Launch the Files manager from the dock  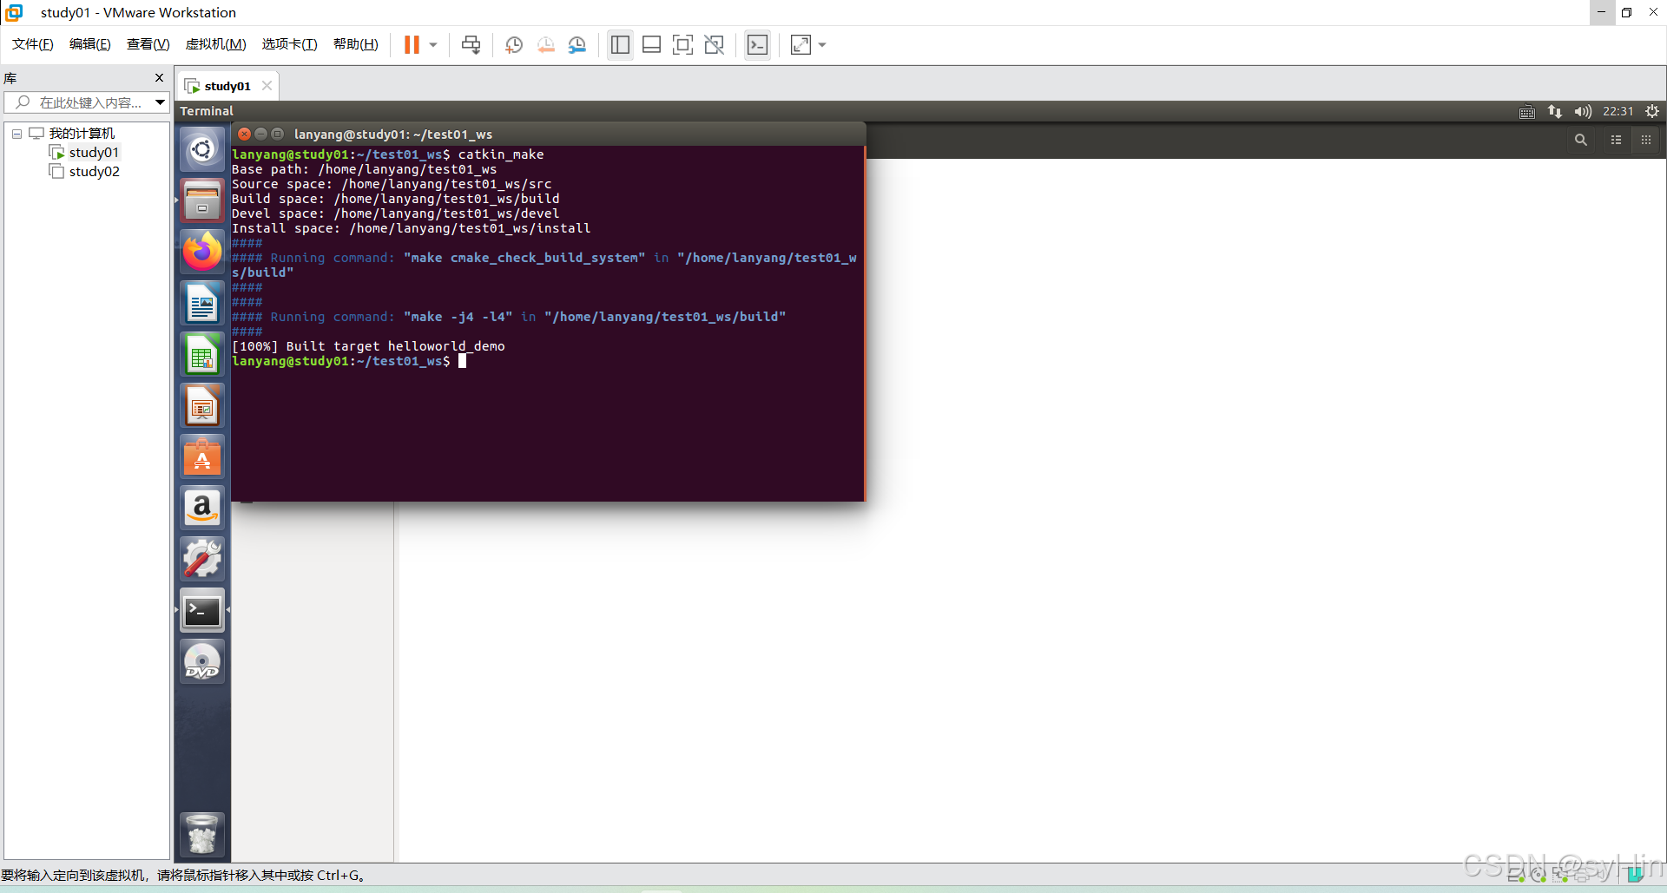201,200
